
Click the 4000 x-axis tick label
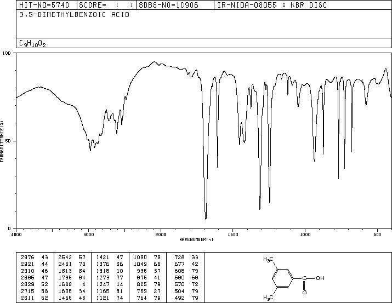pyautogui.click(x=16, y=235)
